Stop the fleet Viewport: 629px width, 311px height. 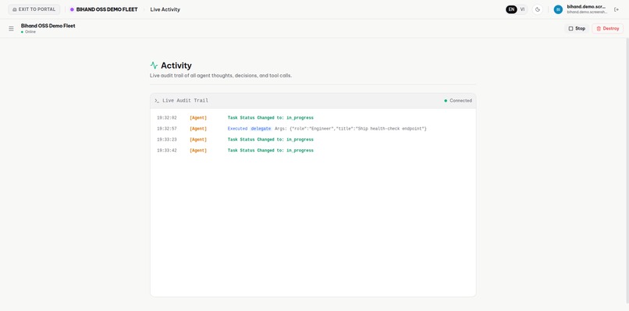point(577,29)
